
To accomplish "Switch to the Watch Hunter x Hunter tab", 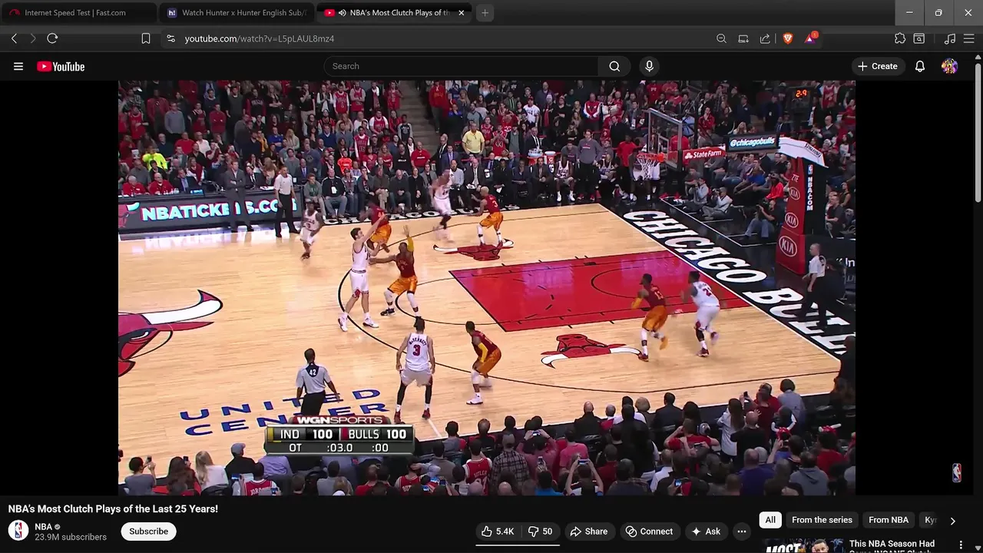I will 237,13.
